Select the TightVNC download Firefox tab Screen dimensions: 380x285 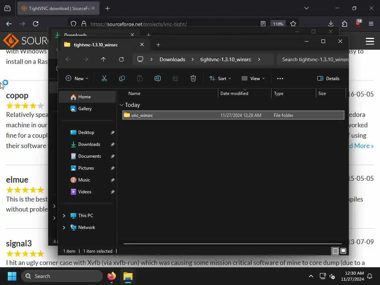point(58,8)
